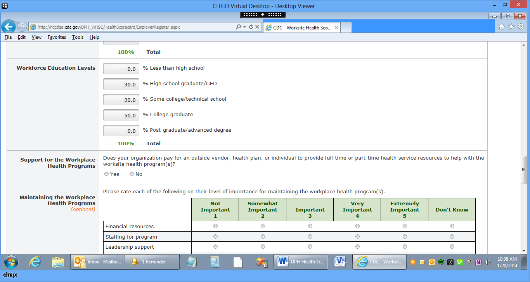Mark Leadership support as Don't Know
The height and width of the screenshot is (282, 530).
click(x=452, y=247)
